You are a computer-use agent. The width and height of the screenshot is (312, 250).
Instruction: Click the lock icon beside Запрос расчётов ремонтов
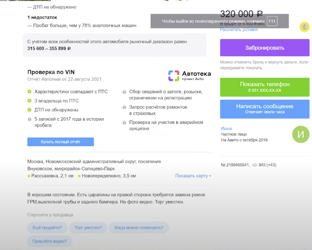coord(124,107)
